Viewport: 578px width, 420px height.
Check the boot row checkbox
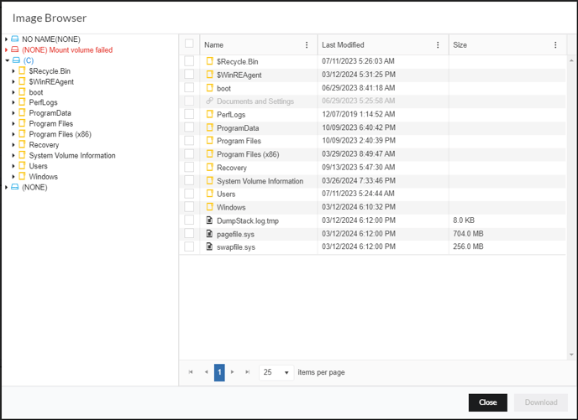189,87
